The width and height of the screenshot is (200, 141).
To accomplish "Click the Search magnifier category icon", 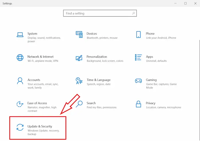I will pos(80,104).
